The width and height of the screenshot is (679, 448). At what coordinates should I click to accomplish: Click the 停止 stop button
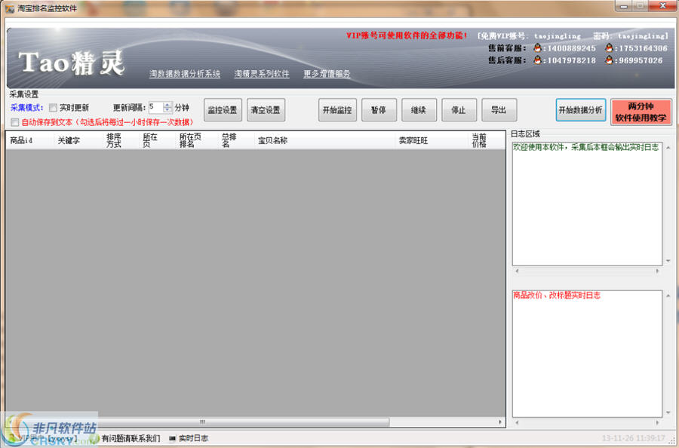coord(459,110)
